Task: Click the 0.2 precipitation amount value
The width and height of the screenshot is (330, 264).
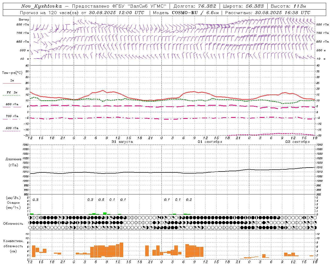Action: 189,200
